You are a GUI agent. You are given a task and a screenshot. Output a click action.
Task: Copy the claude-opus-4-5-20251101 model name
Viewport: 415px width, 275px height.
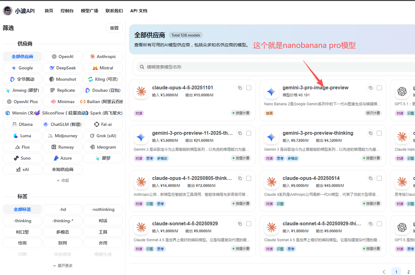(240, 88)
